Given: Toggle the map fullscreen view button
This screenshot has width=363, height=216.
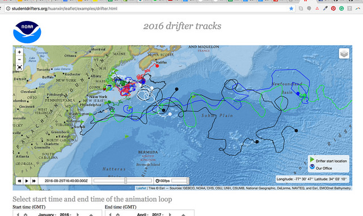Looking at the screenshot, I should 19,67.
